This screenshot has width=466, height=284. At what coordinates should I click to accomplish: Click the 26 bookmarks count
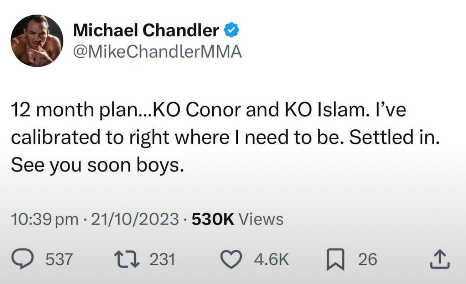tap(367, 259)
